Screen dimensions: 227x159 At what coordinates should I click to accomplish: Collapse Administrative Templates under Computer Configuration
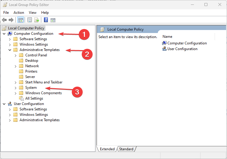(10, 50)
